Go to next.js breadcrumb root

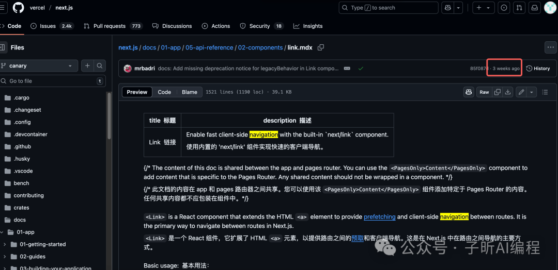[128, 47]
